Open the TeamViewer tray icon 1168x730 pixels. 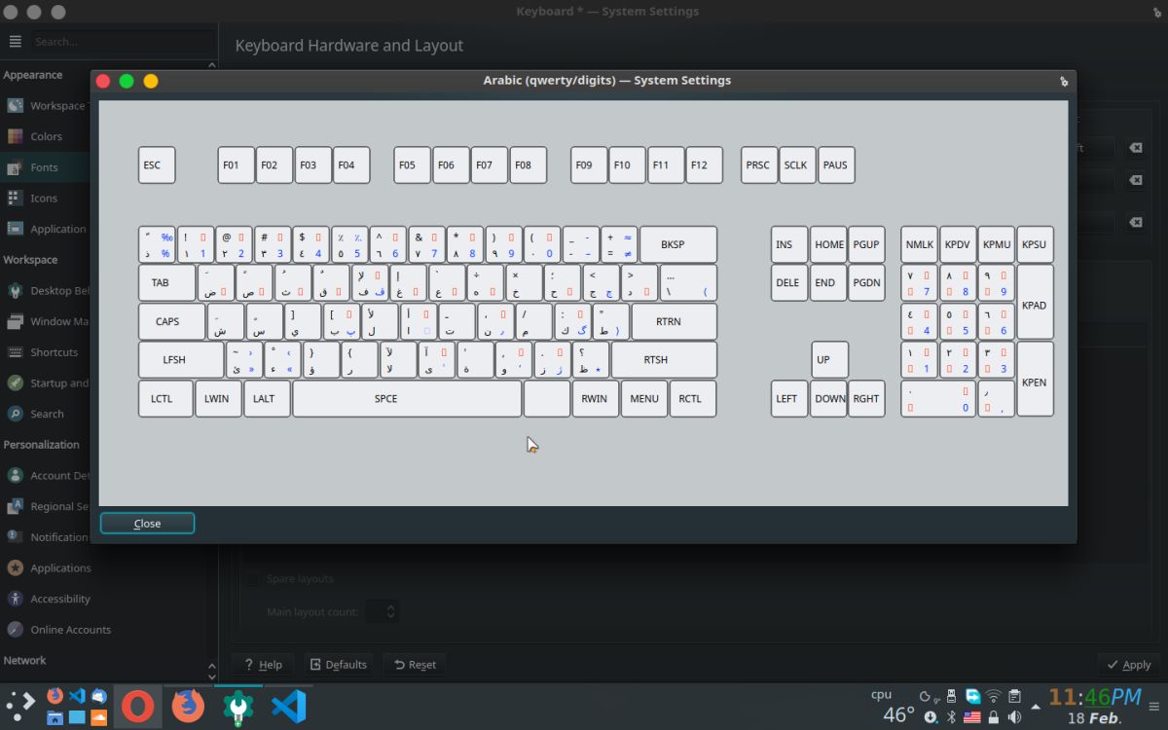[x=972, y=696]
